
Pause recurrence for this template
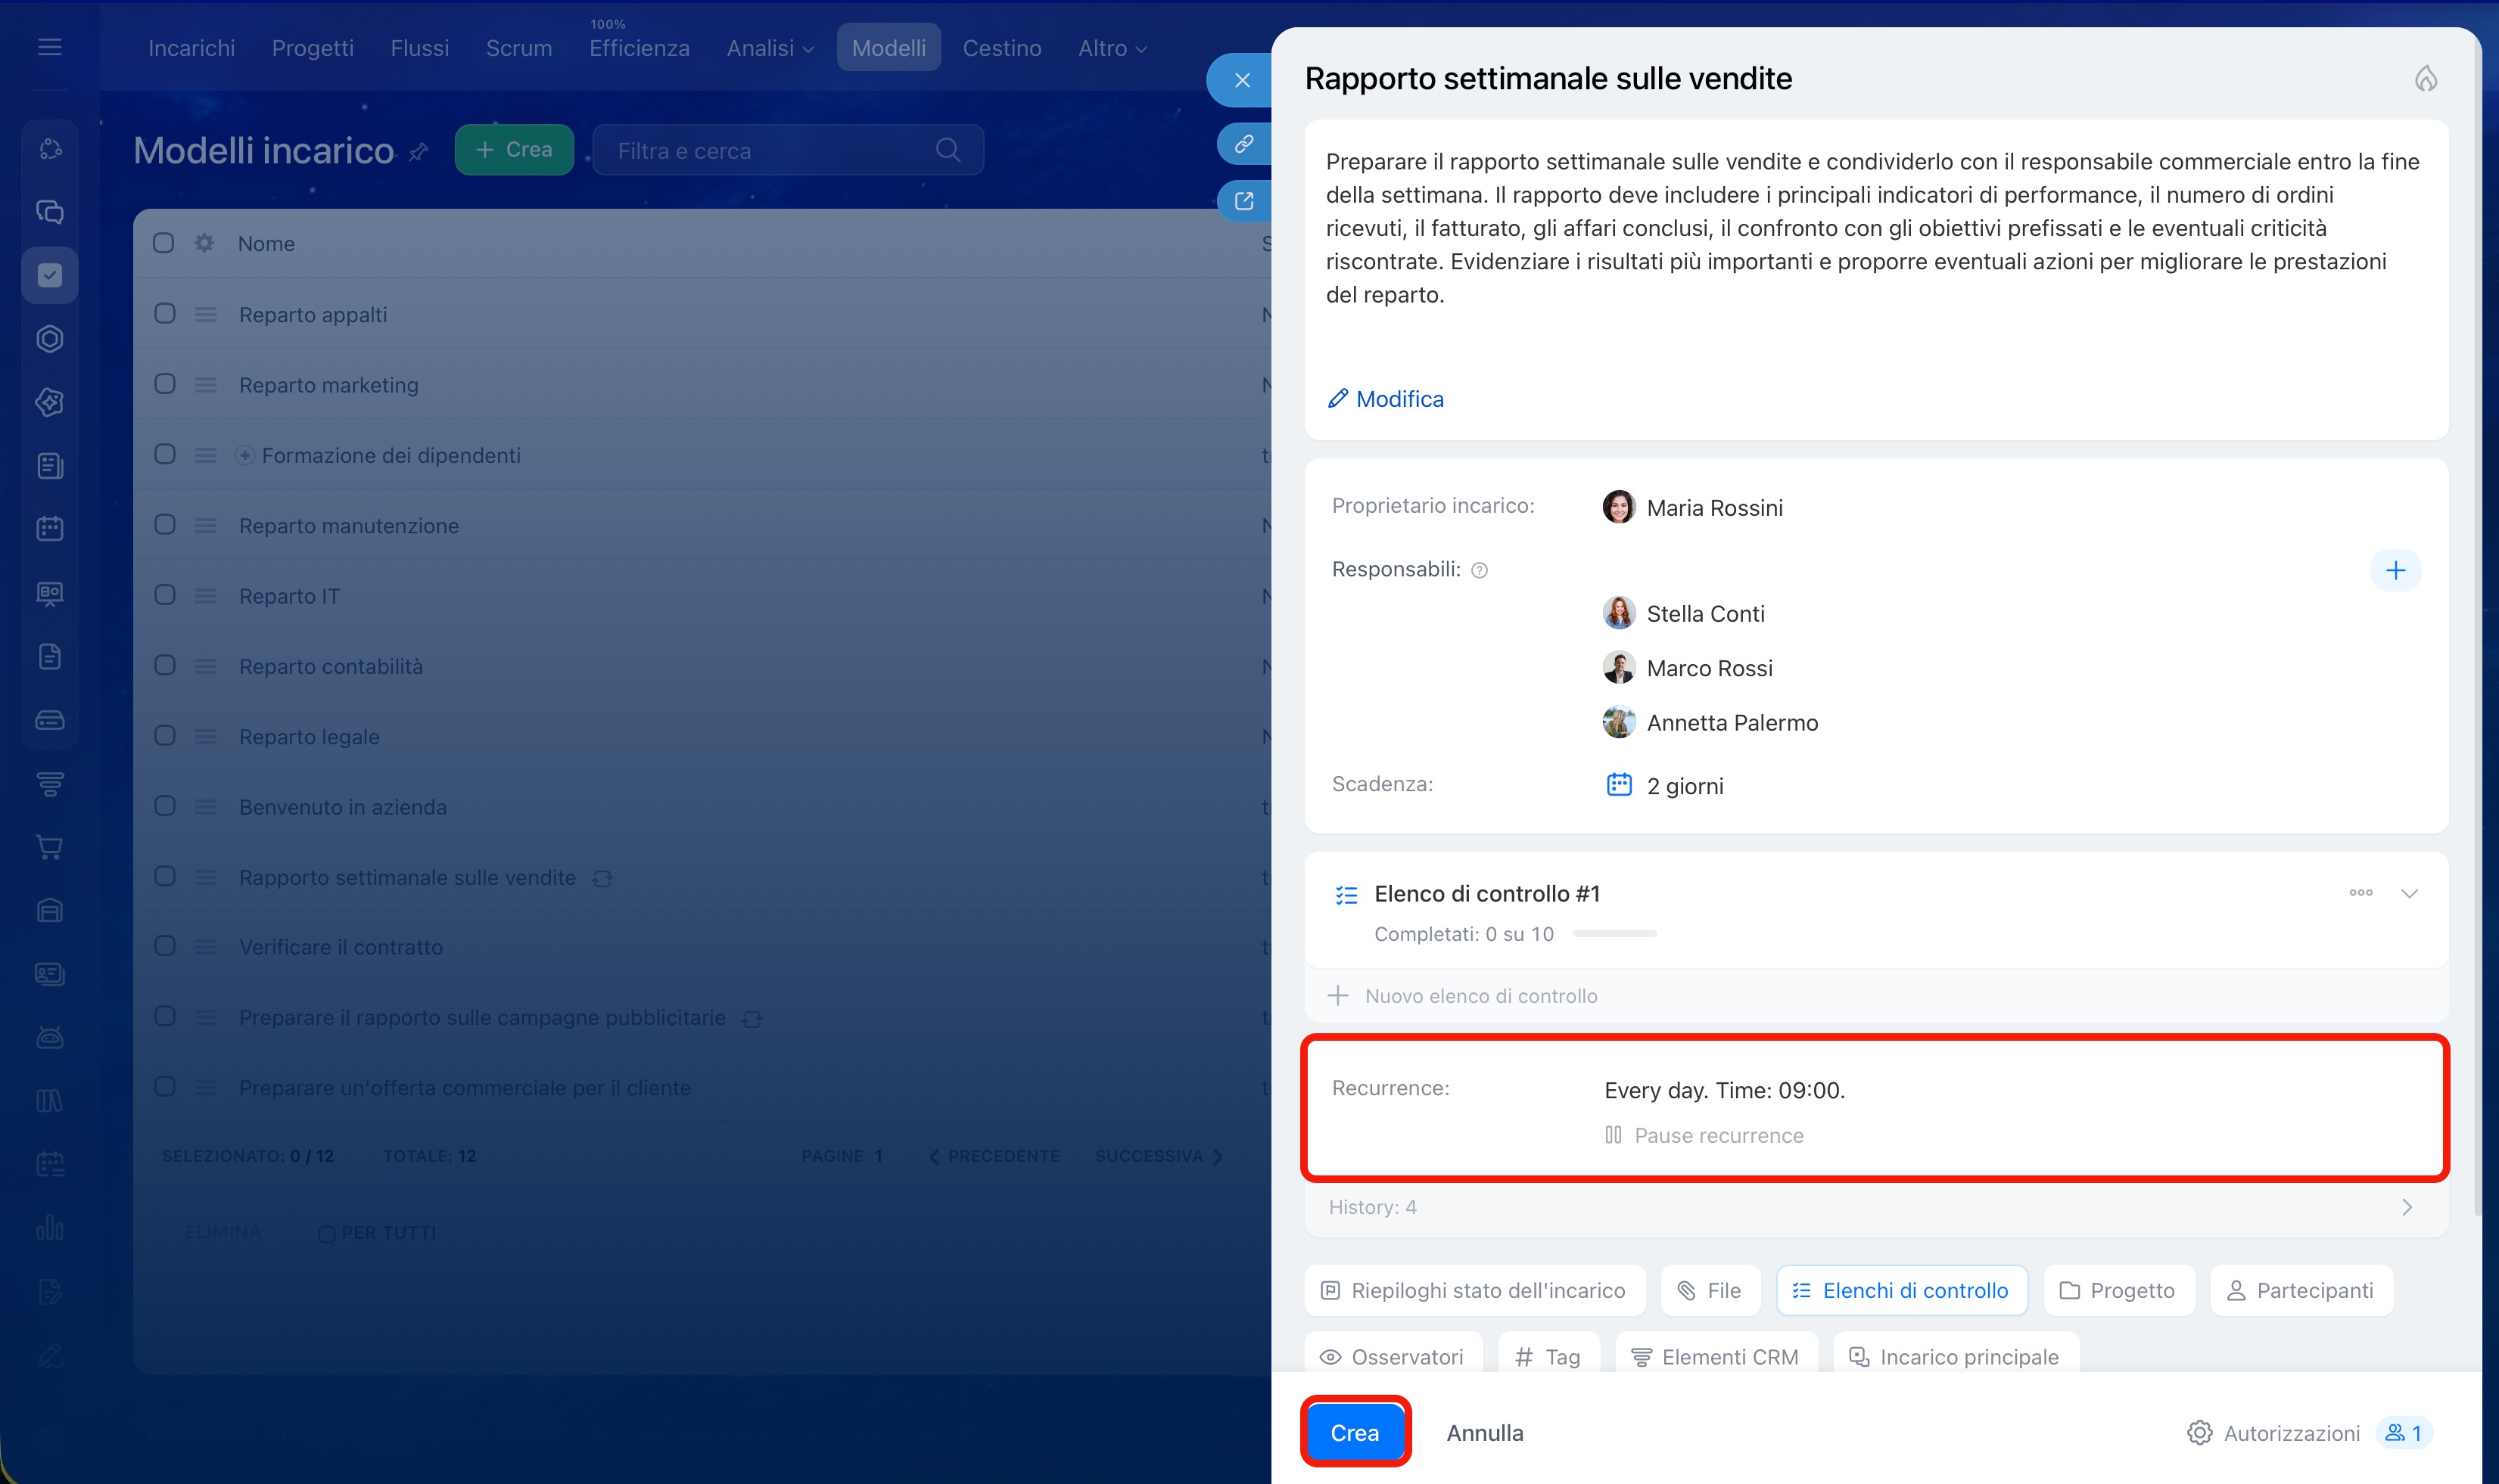click(x=1704, y=1135)
